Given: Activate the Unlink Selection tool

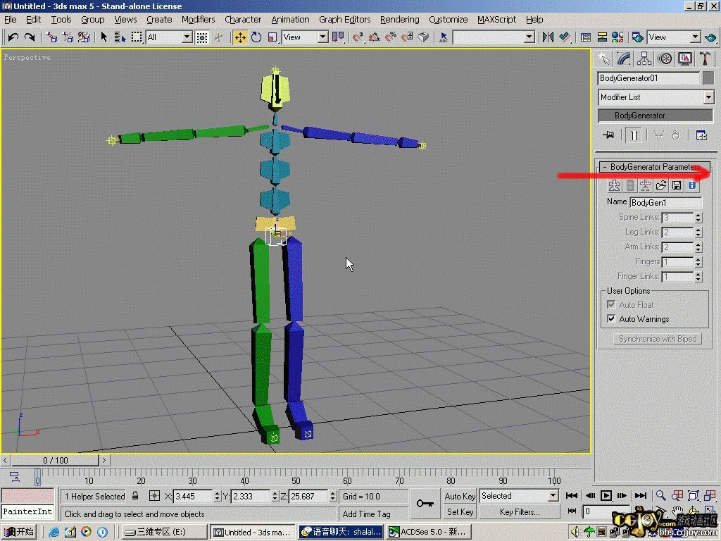Looking at the screenshot, I should 68,37.
